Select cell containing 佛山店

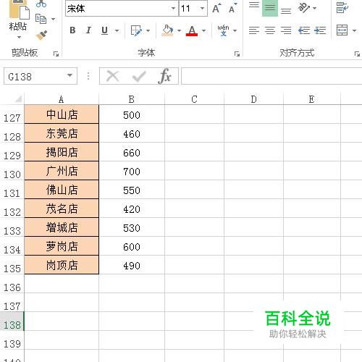[x=62, y=190]
